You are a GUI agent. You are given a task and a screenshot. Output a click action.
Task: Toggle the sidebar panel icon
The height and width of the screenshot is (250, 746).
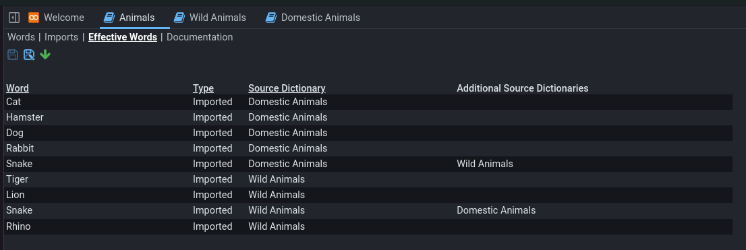(x=14, y=18)
